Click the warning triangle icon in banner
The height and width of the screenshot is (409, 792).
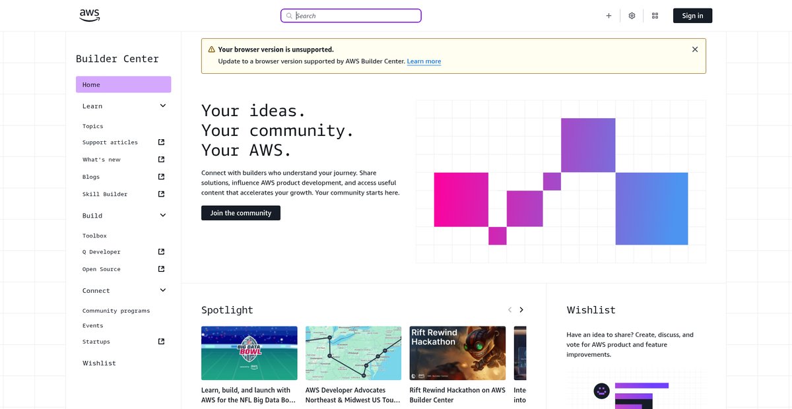pyautogui.click(x=211, y=49)
